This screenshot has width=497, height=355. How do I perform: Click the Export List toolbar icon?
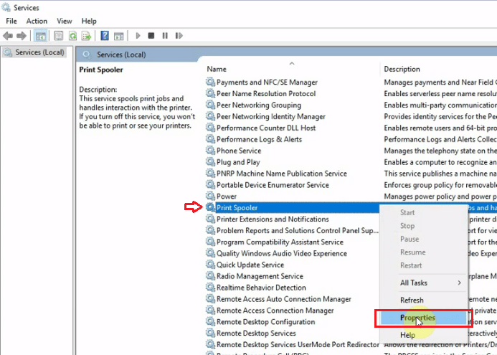(86, 36)
